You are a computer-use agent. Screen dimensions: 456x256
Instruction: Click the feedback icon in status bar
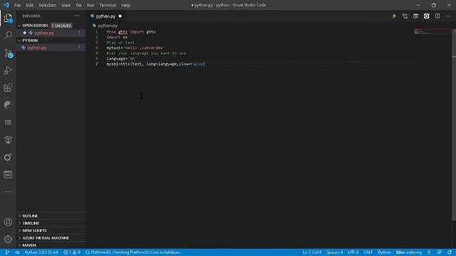pos(440,252)
